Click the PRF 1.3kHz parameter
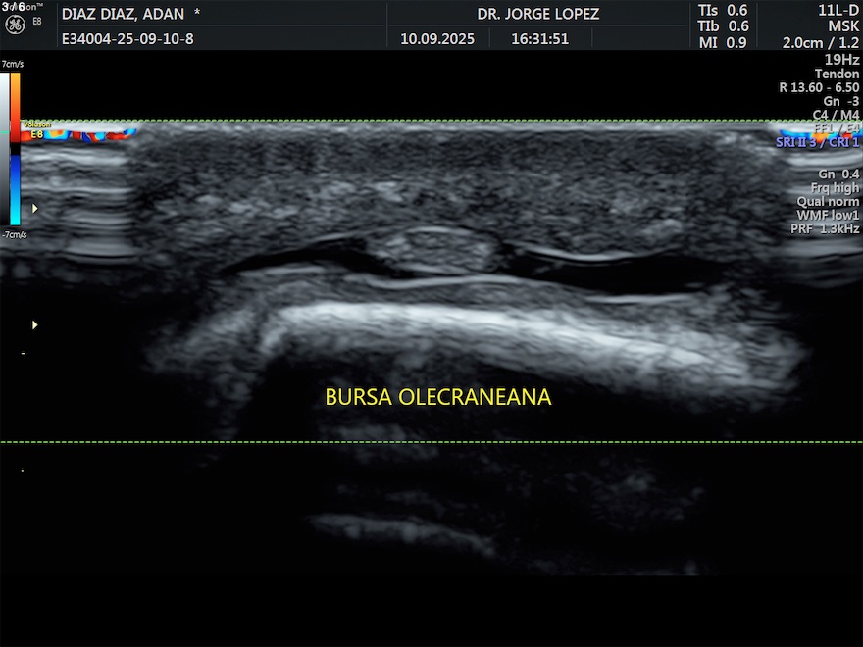The image size is (863, 647). point(825,228)
